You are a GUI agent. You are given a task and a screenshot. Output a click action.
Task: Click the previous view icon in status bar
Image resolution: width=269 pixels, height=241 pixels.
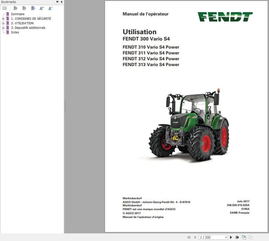244,237
